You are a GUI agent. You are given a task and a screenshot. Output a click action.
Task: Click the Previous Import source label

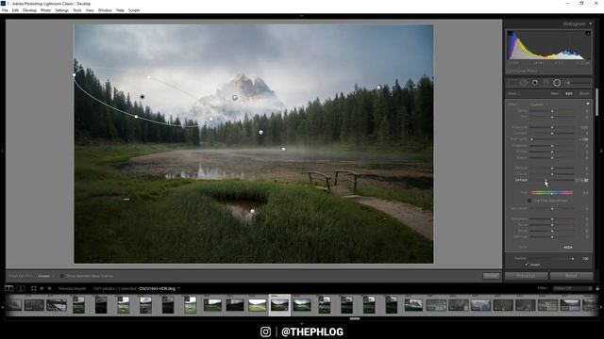(73, 288)
